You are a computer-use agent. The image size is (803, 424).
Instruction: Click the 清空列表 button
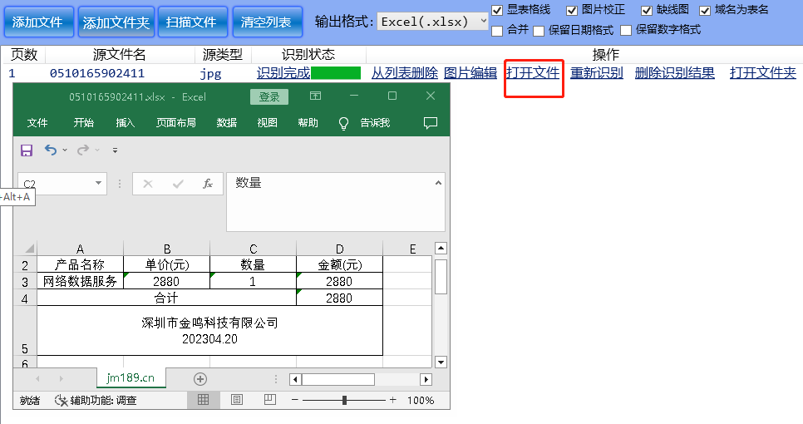tap(268, 22)
